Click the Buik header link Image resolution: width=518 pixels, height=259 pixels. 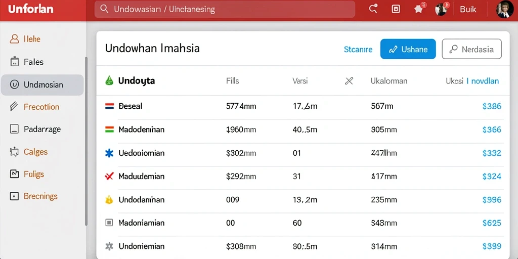tap(468, 9)
